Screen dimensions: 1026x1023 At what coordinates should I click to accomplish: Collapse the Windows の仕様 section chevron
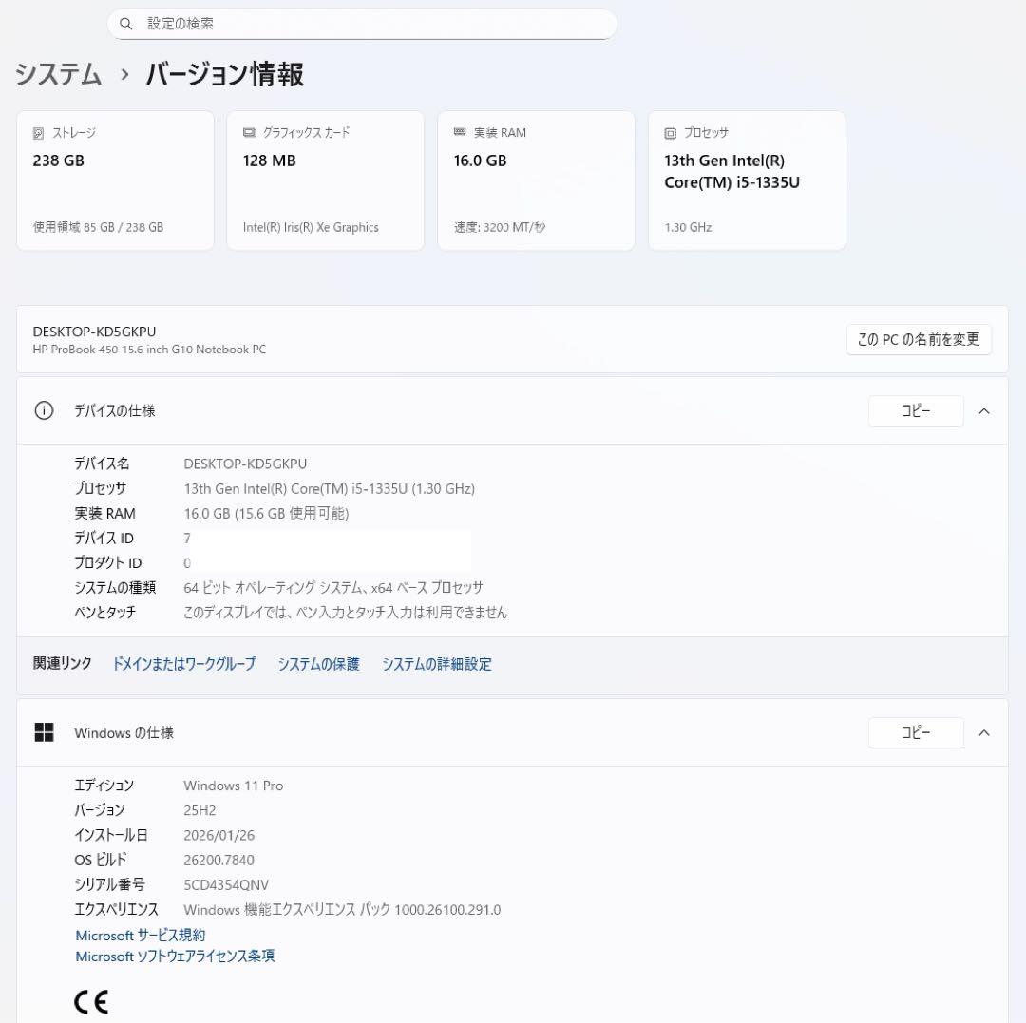[984, 732]
